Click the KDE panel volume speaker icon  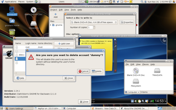tap(136, 101)
